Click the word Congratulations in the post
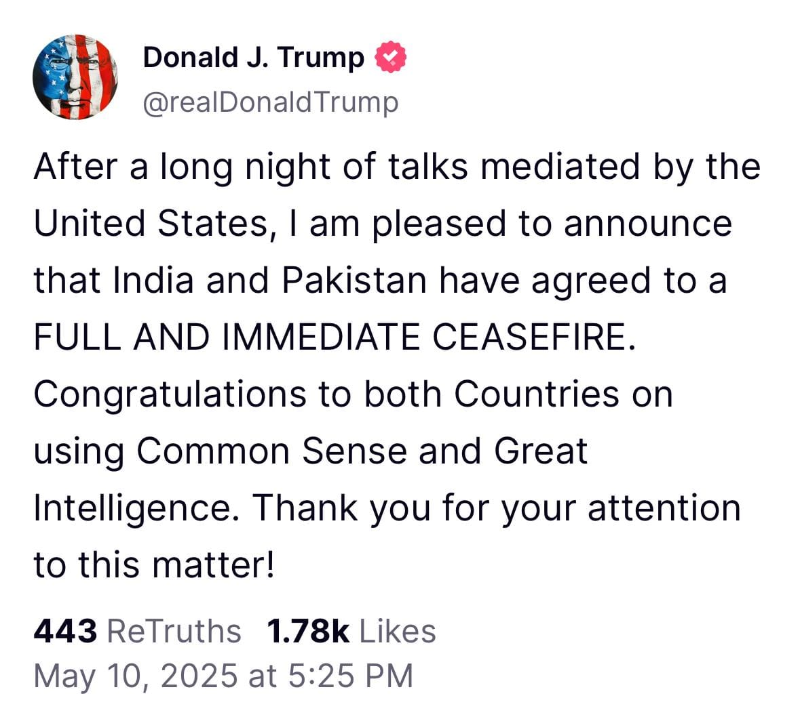The height and width of the screenshot is (719, 800). pyautogui.click(x=170, y=394)
